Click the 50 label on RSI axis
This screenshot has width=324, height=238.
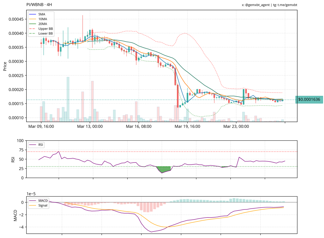click(21, 159)
